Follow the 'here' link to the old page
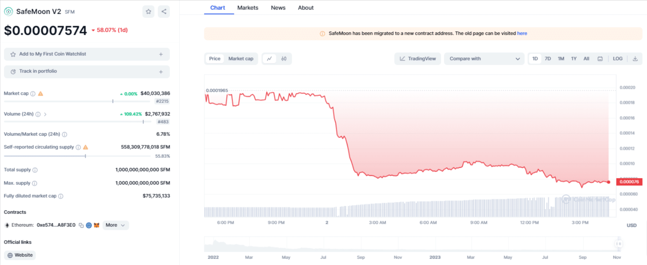Image resolution: width=647 pixels, height=265 pixels. (x=522, y=33)
